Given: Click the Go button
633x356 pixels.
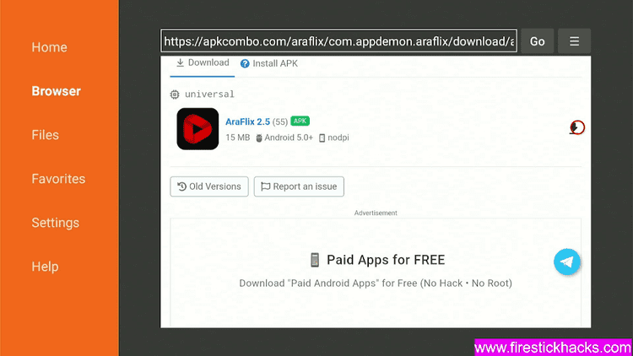Looking at the screenshot, I should [537, 41].
